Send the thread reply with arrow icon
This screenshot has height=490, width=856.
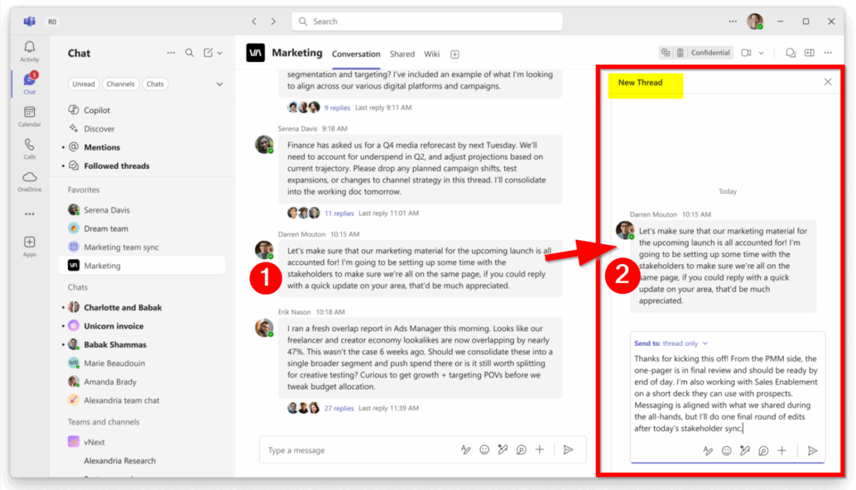coord(812,451)
